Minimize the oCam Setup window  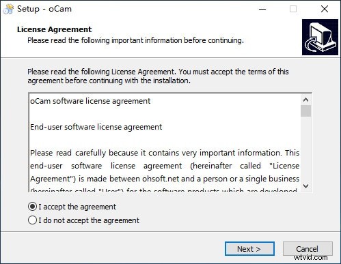(262, 9)
